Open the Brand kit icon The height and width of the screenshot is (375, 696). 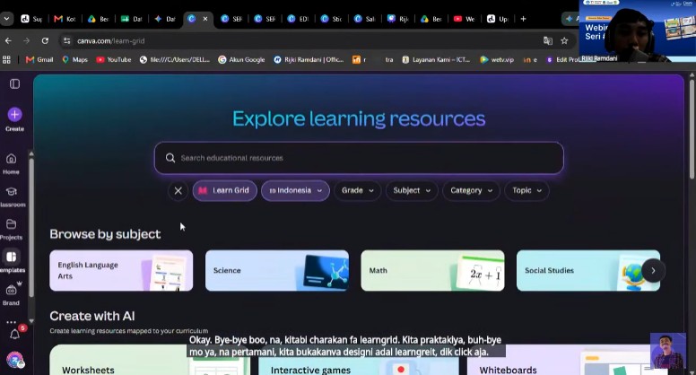pos(11,290)
